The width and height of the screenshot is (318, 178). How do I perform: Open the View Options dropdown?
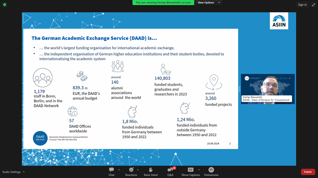208,3
